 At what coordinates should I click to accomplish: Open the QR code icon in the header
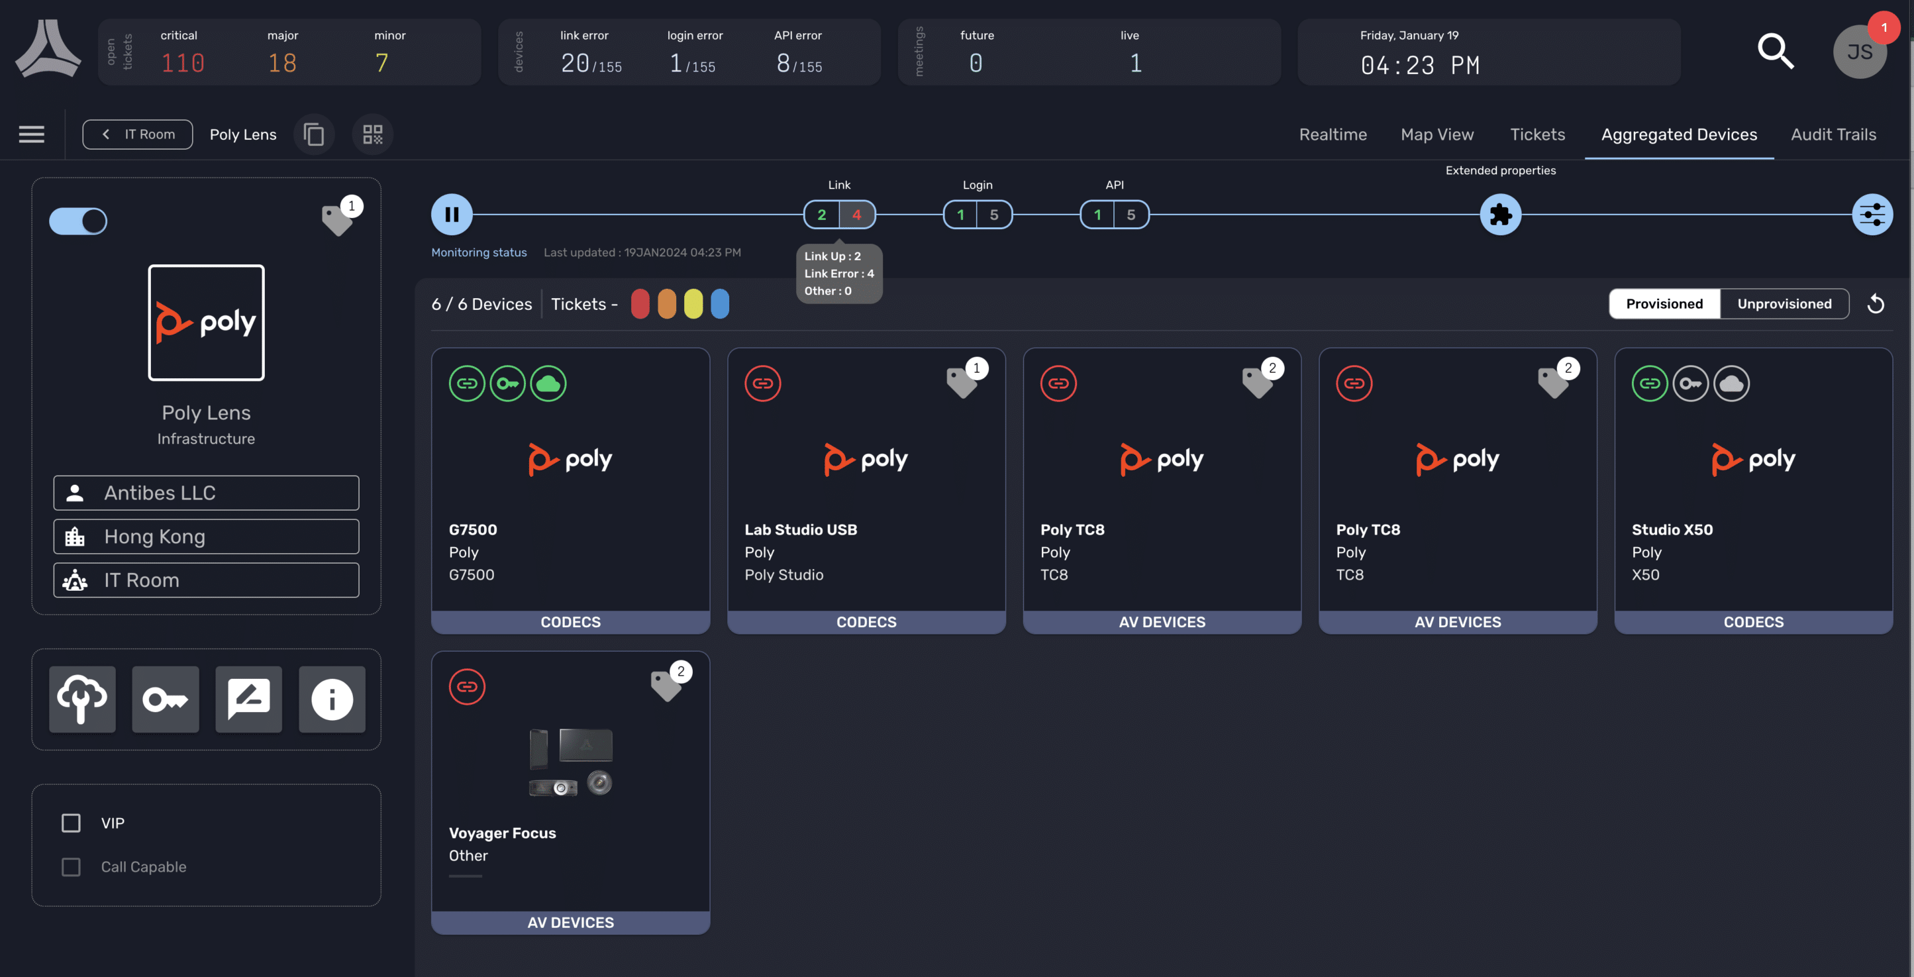[x=372, y=134]
